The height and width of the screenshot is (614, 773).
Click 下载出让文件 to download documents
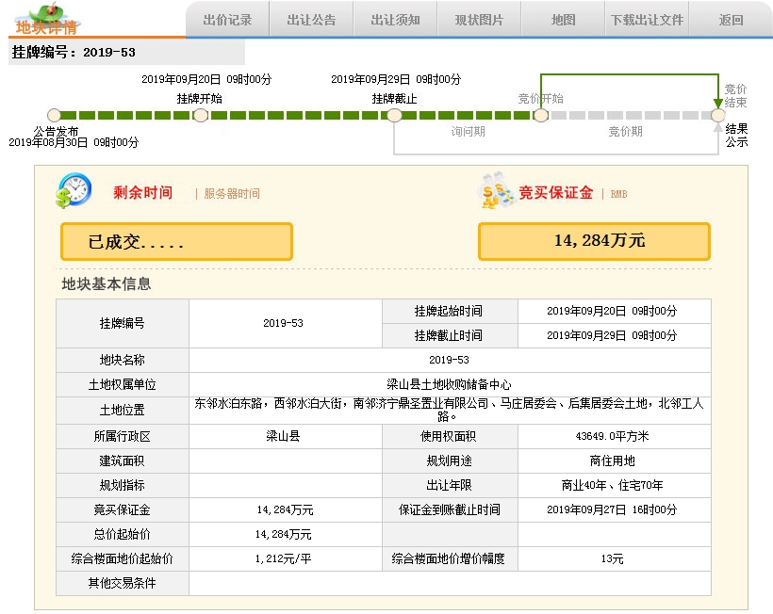coord(647,20)
